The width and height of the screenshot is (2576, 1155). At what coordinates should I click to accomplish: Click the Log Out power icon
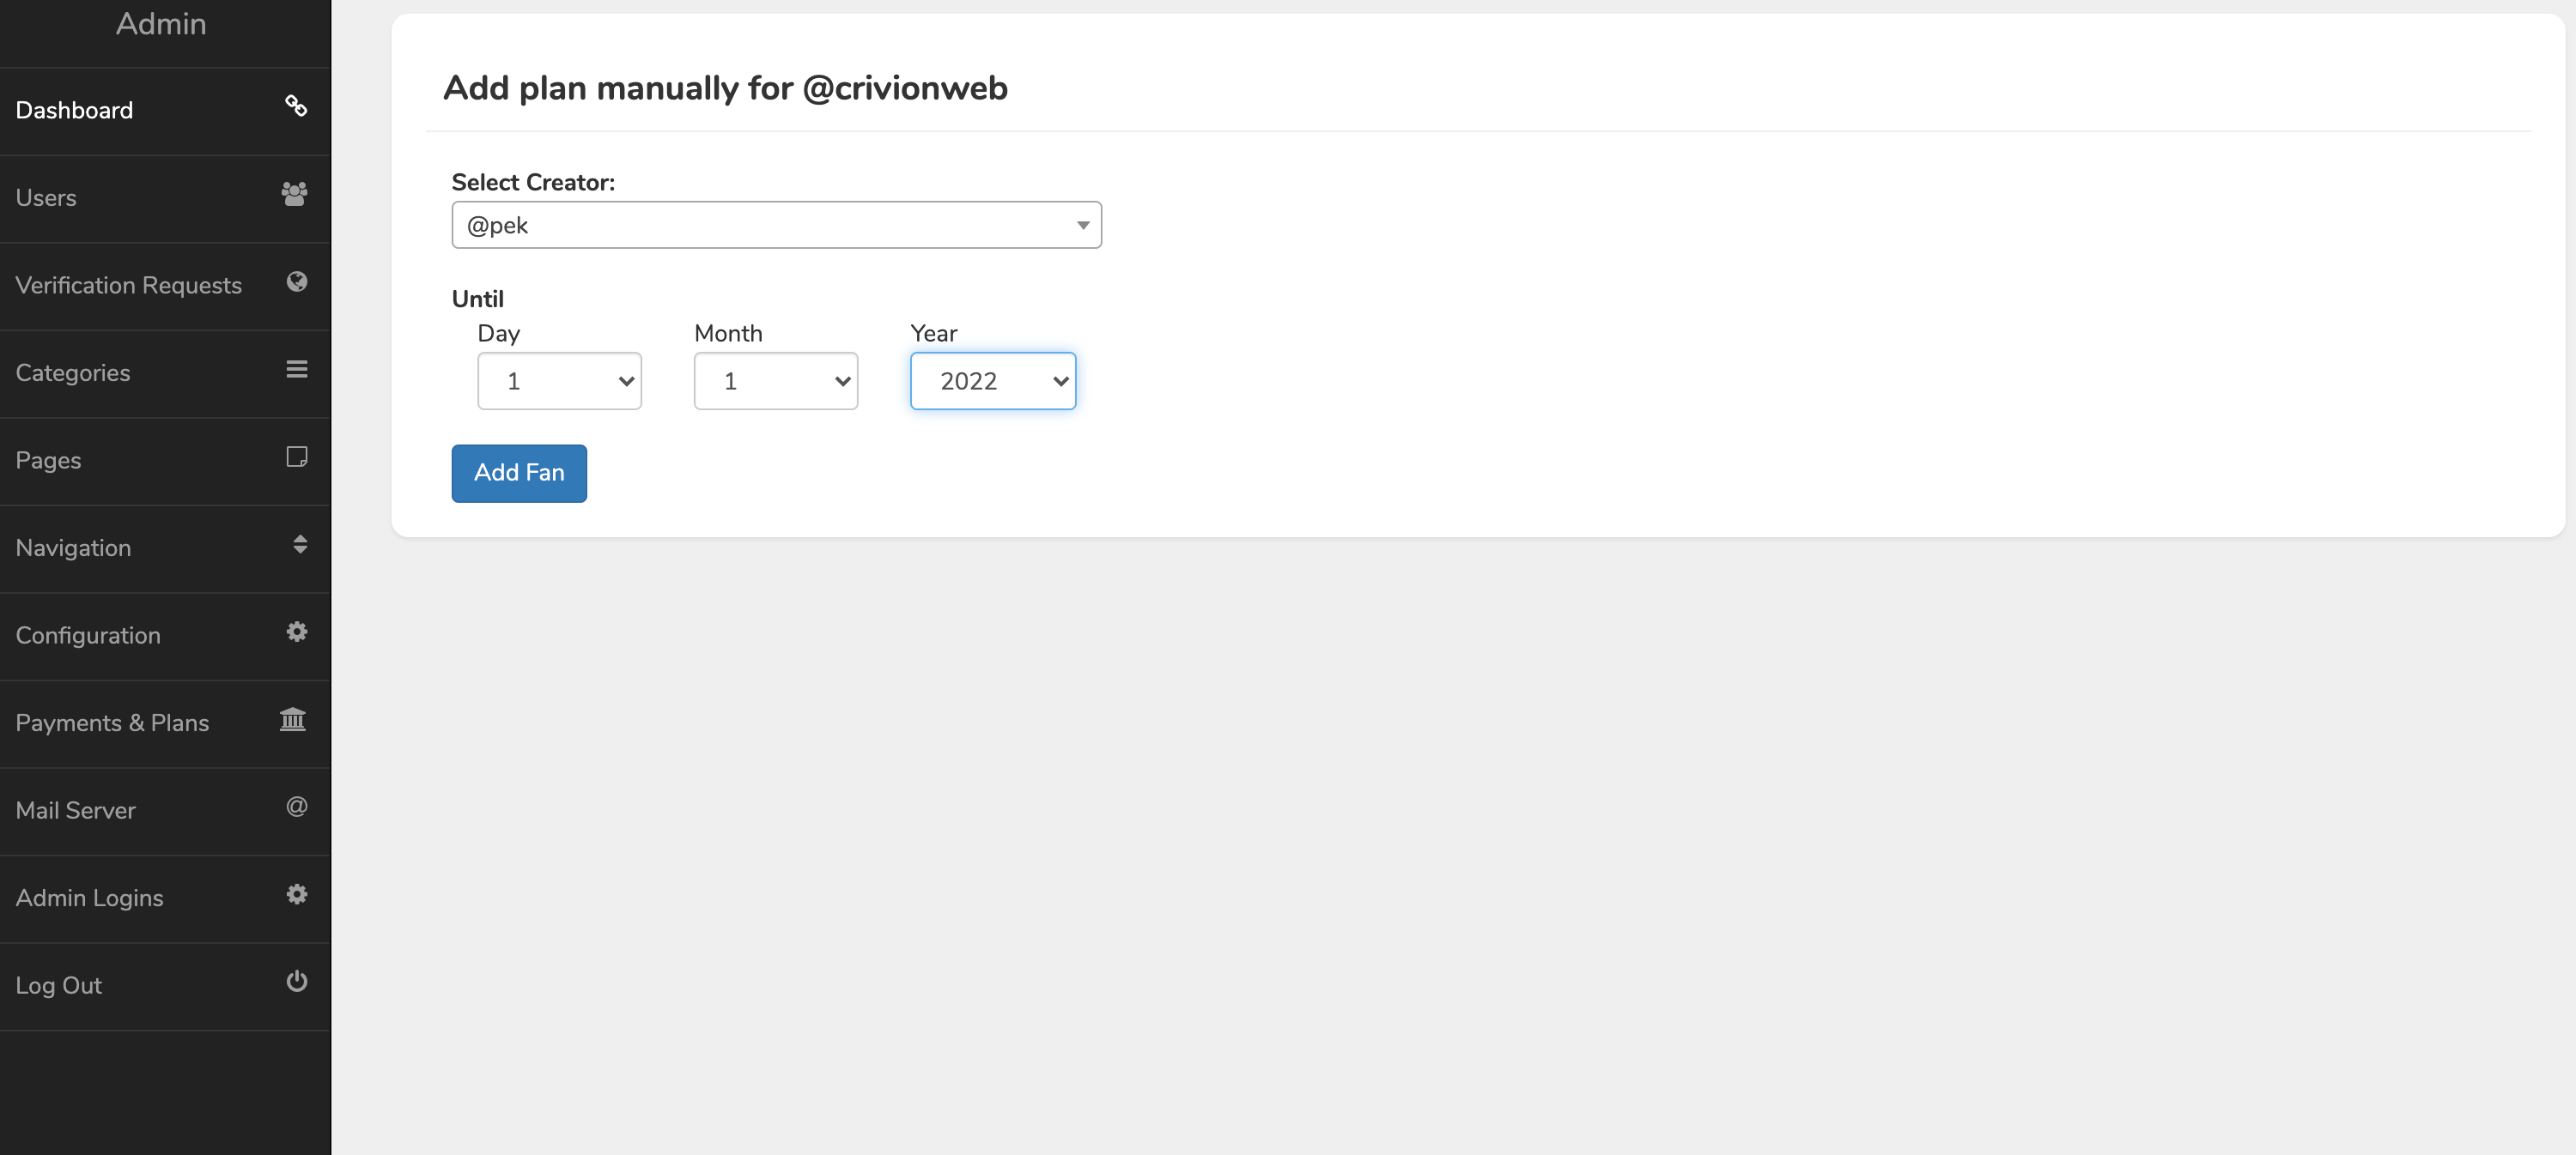tap(297, 981)
